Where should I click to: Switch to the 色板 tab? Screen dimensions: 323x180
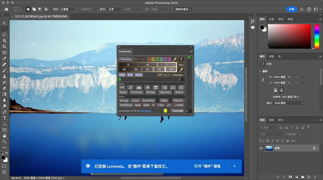[x=272, y=19]
